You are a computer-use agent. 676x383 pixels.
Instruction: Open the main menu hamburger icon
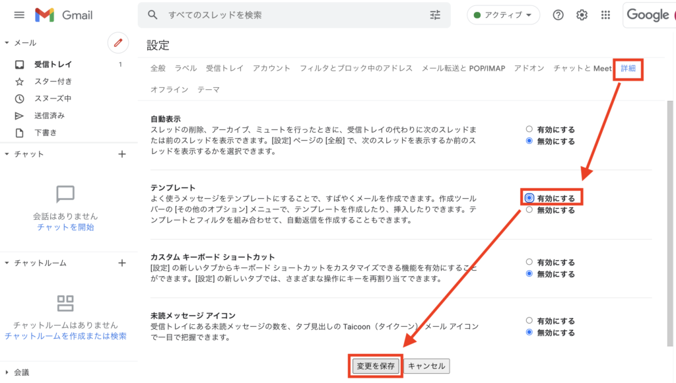click(x=19, y=15)
